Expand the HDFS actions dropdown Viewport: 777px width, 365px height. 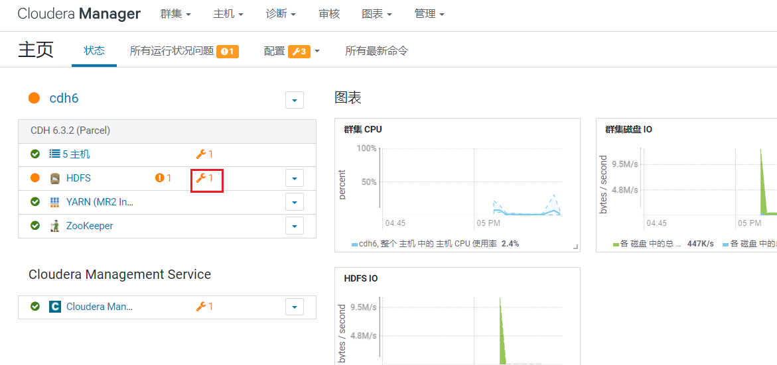click(x=295, y=178)
